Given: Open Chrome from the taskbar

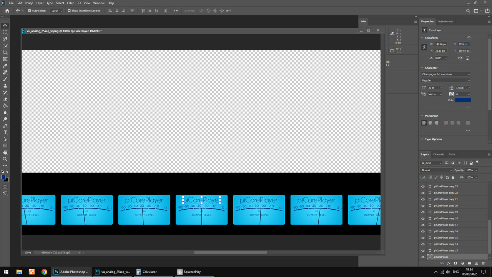Looking at the screenshot, I should [x=44, y=272].
